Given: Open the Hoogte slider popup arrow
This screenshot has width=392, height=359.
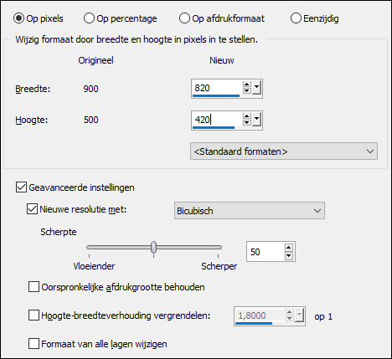Looking at the screenshot, I should [x=256, y=120].
